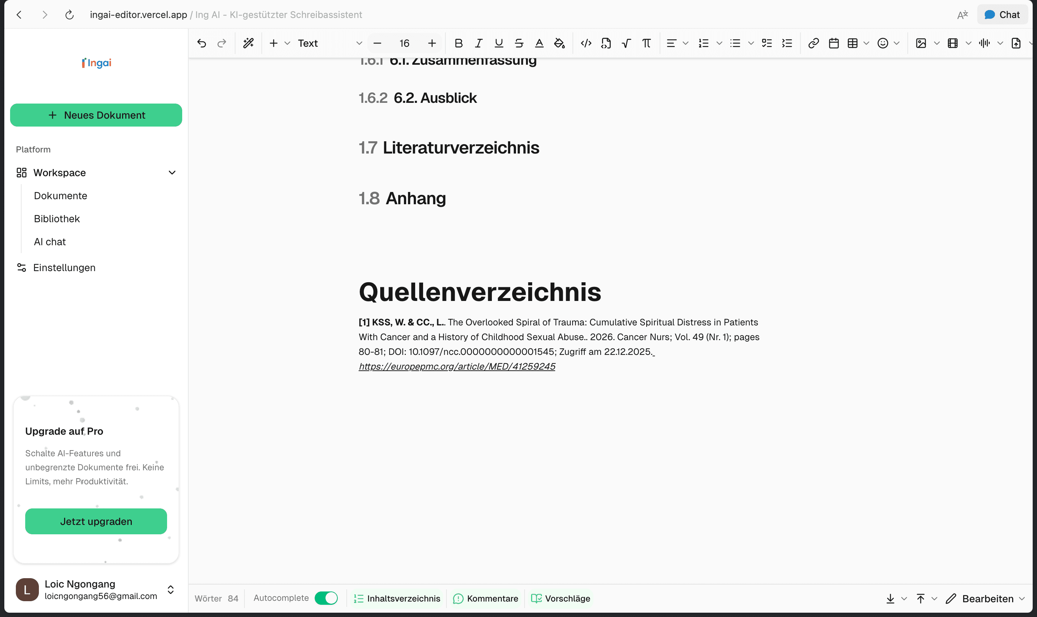This screenshot has width=1037, height=617.
Task: Insert a math square root formula
Action: click(x=626, y=43)
